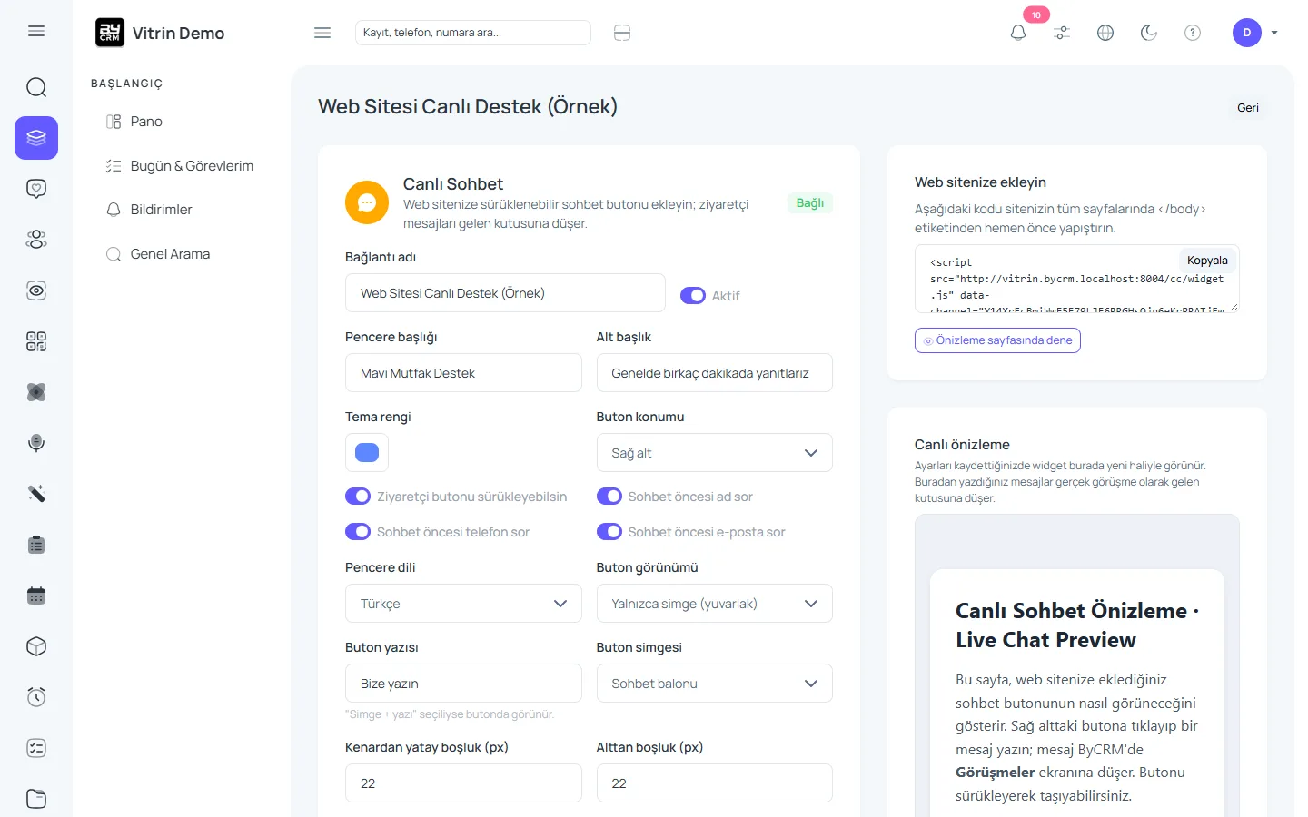The height and width of the screenshot is (817, 1308).
Task: Click the BAŞLANGIÇ section label
Action: coord(126,84)
